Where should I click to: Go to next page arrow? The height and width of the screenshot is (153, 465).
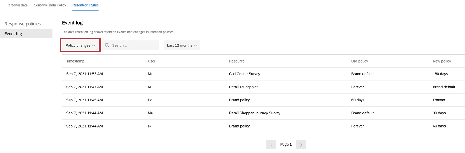tap(301, 145)
